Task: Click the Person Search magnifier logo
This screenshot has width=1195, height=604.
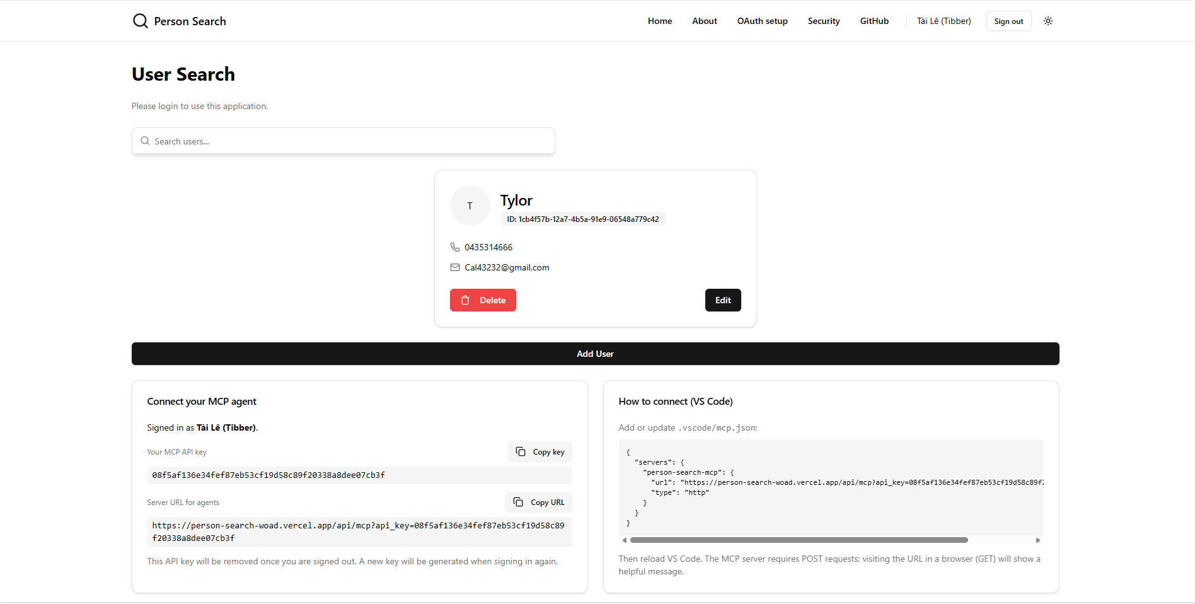Action: tap(140, 20)
